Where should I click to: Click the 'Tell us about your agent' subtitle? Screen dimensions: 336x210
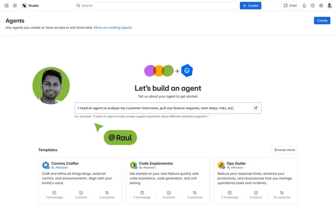coord(168,97)
